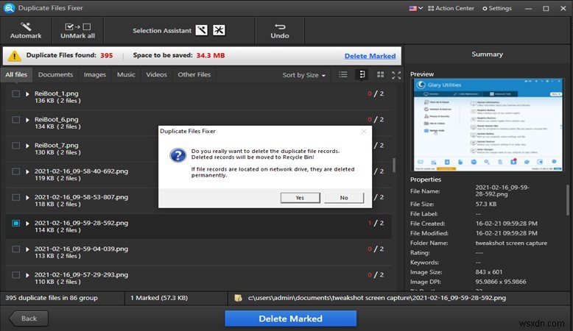Click folder icon in status bar path
Screen dimensions: 573x331
[x=239, y=298]
